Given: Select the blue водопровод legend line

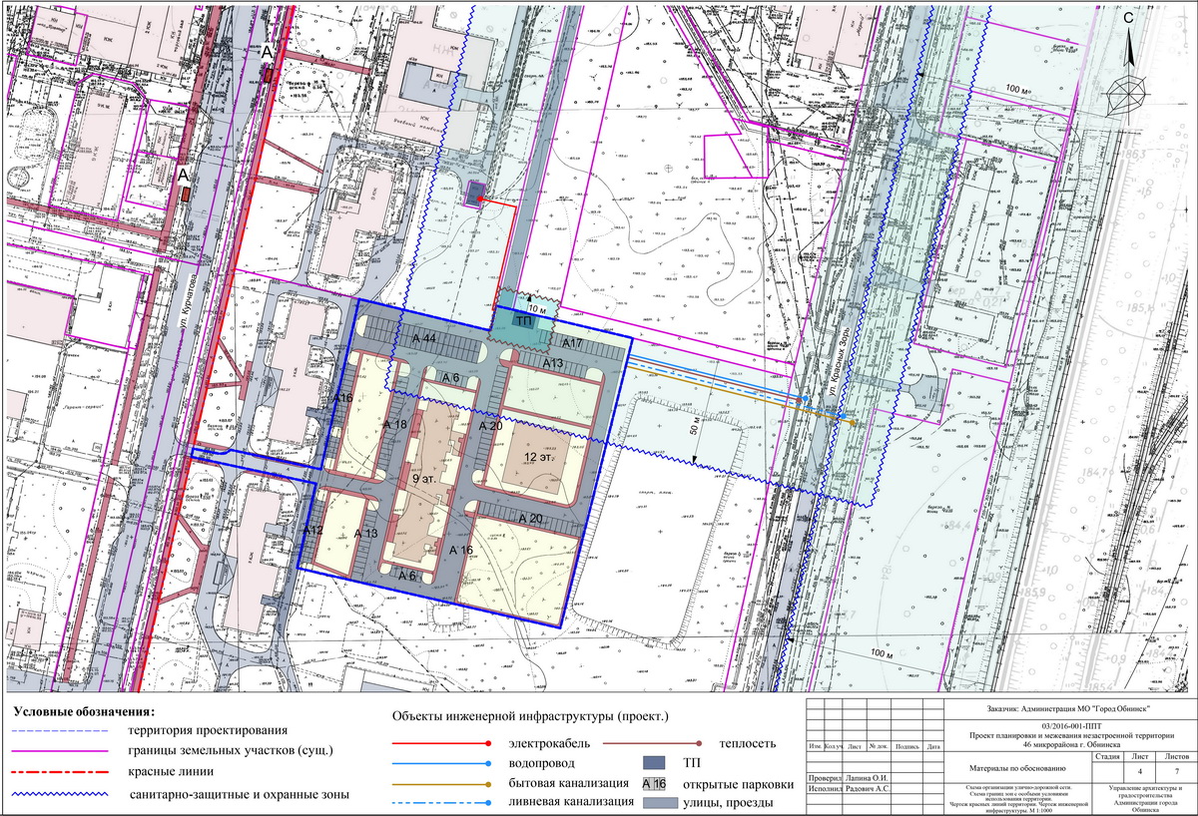Looking at the screenshot, I should [439, 764].
